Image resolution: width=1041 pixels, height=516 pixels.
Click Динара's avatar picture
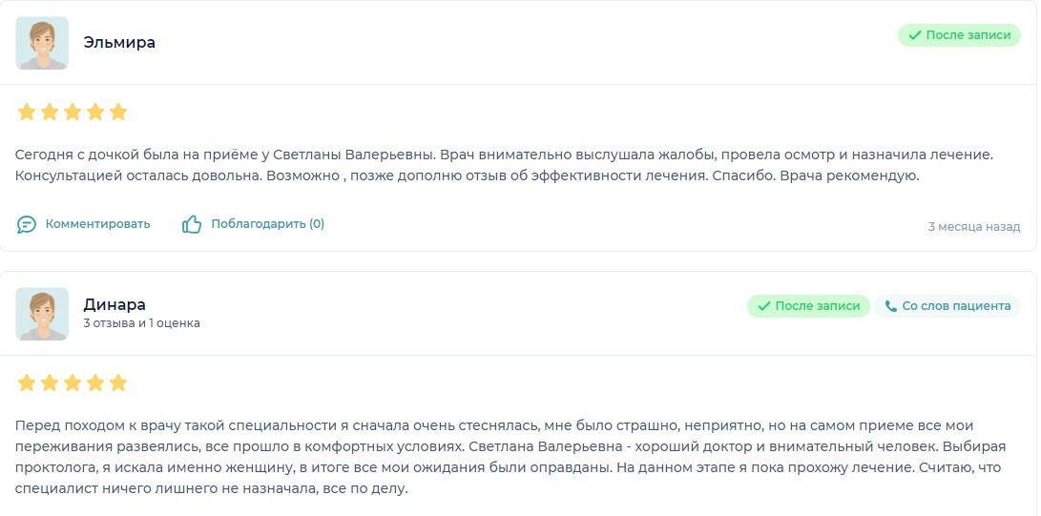pos(42,314)
